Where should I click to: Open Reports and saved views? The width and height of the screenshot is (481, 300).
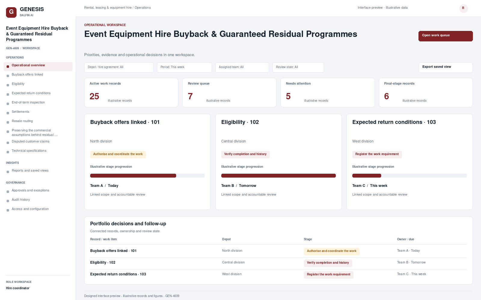[x=38, y=171]
